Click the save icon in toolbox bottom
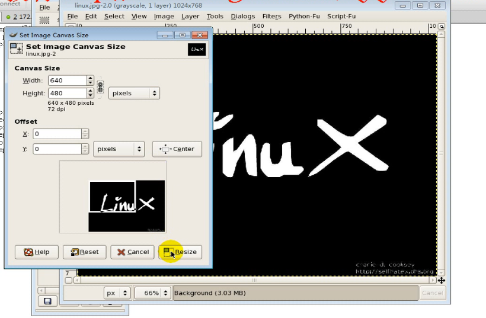 coord(47,301)
